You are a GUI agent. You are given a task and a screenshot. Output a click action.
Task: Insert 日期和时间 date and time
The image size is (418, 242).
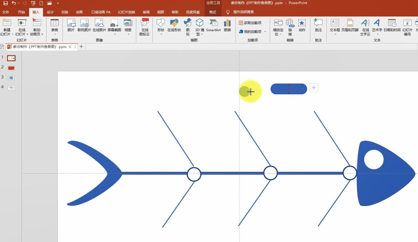pyautogui.click(x=392, y=25)
